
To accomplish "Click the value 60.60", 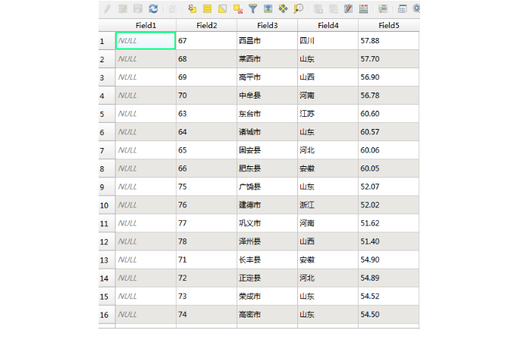I will 370,114.
